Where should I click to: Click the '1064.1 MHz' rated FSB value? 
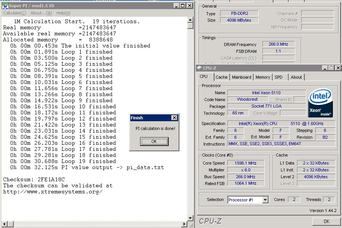pos(246,184)
